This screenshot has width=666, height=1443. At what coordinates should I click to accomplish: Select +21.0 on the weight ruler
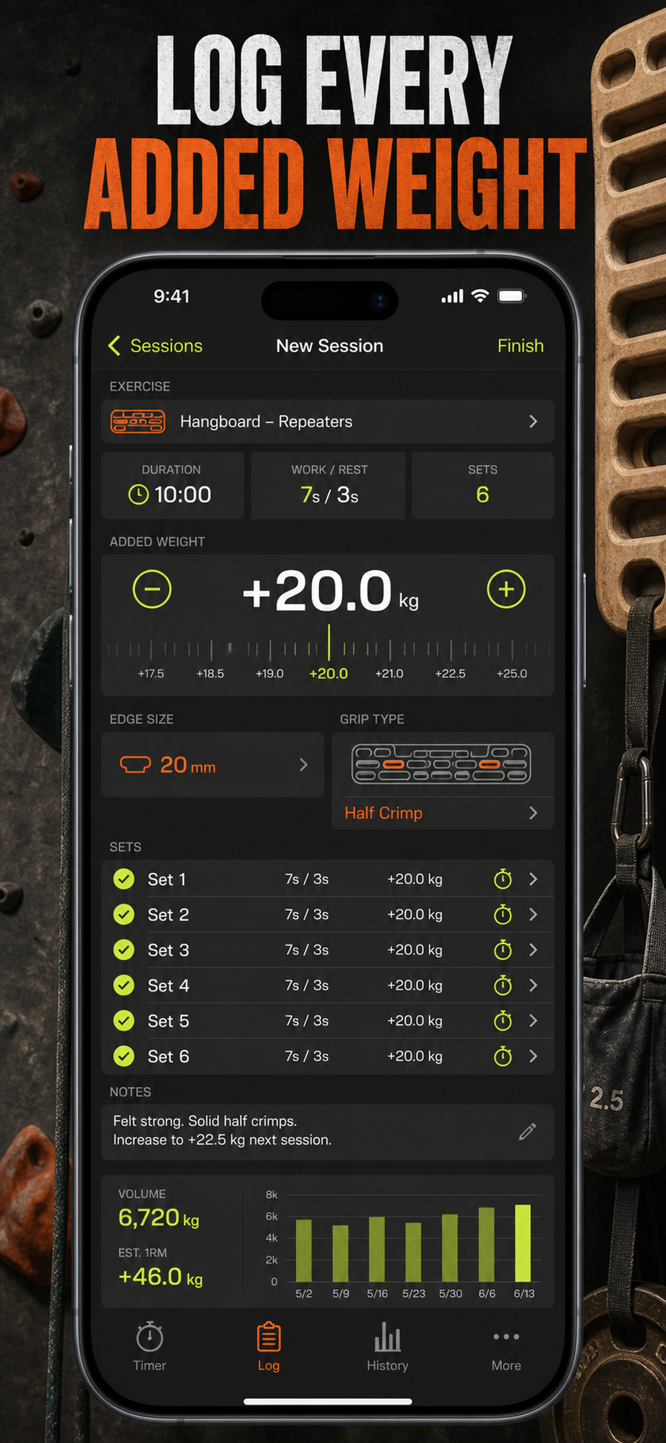389,674
